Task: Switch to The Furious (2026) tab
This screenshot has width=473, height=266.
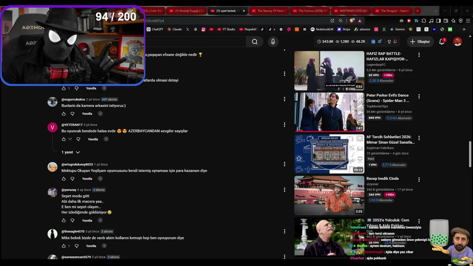Action: [310, 11]
